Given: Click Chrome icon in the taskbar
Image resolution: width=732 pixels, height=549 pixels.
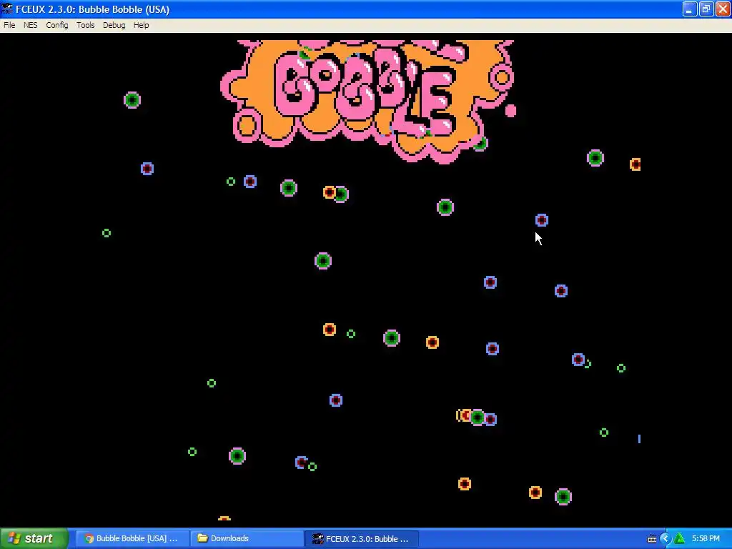Looking at the screenshot, I should coord(89,539).
